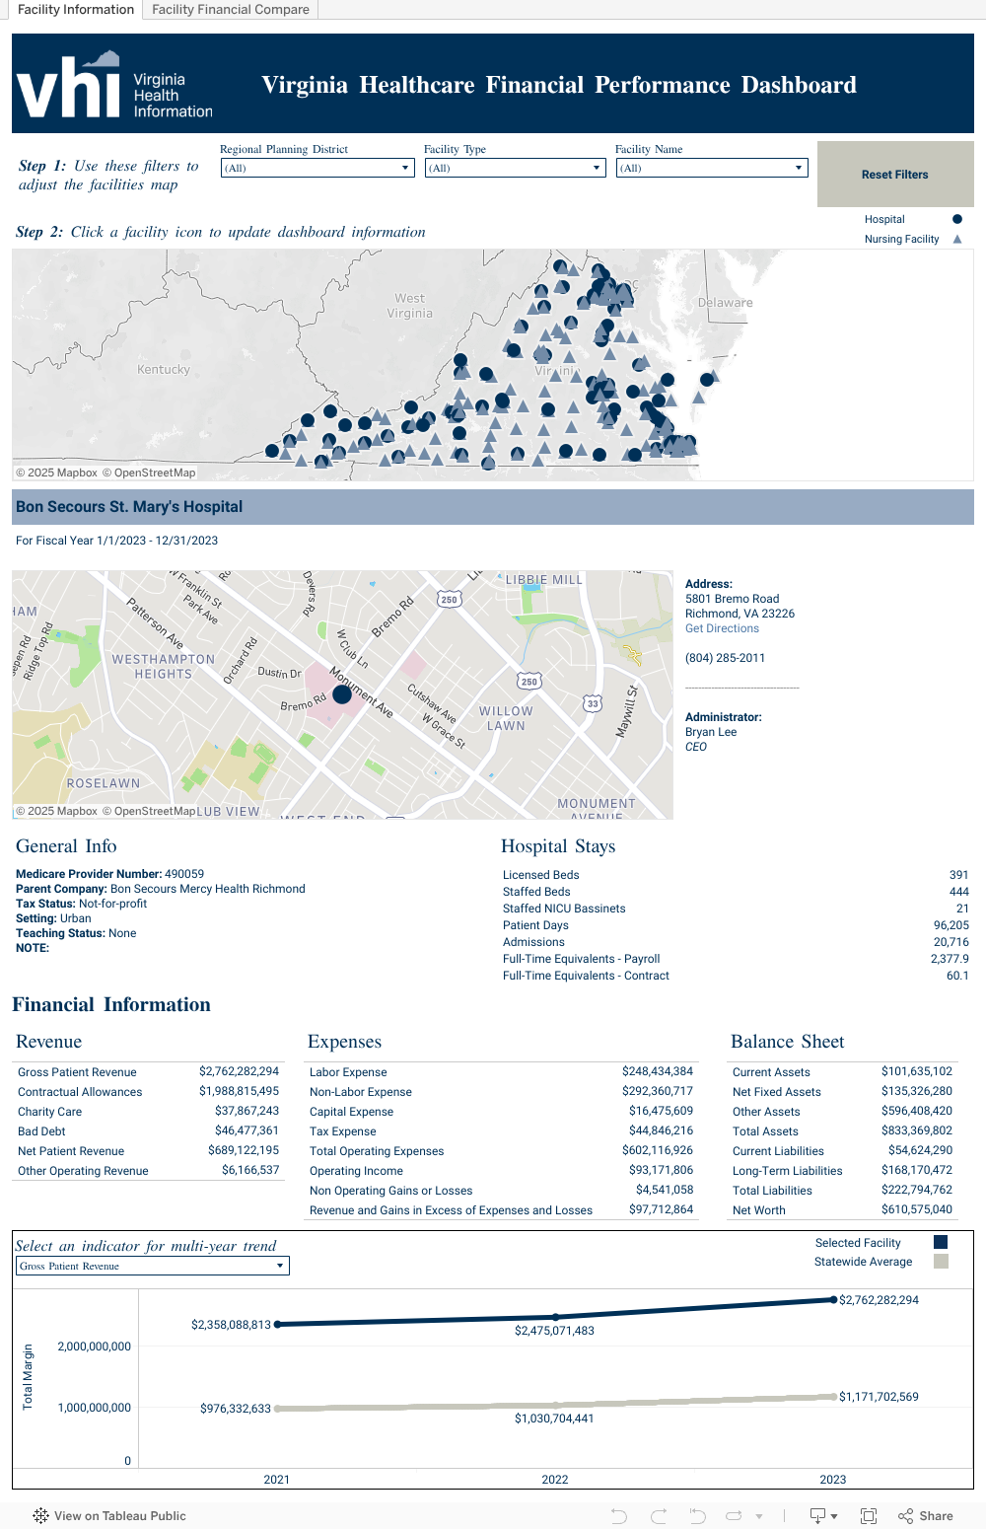Click the Tableau logo icon in footer

(x=40, y=1516)
